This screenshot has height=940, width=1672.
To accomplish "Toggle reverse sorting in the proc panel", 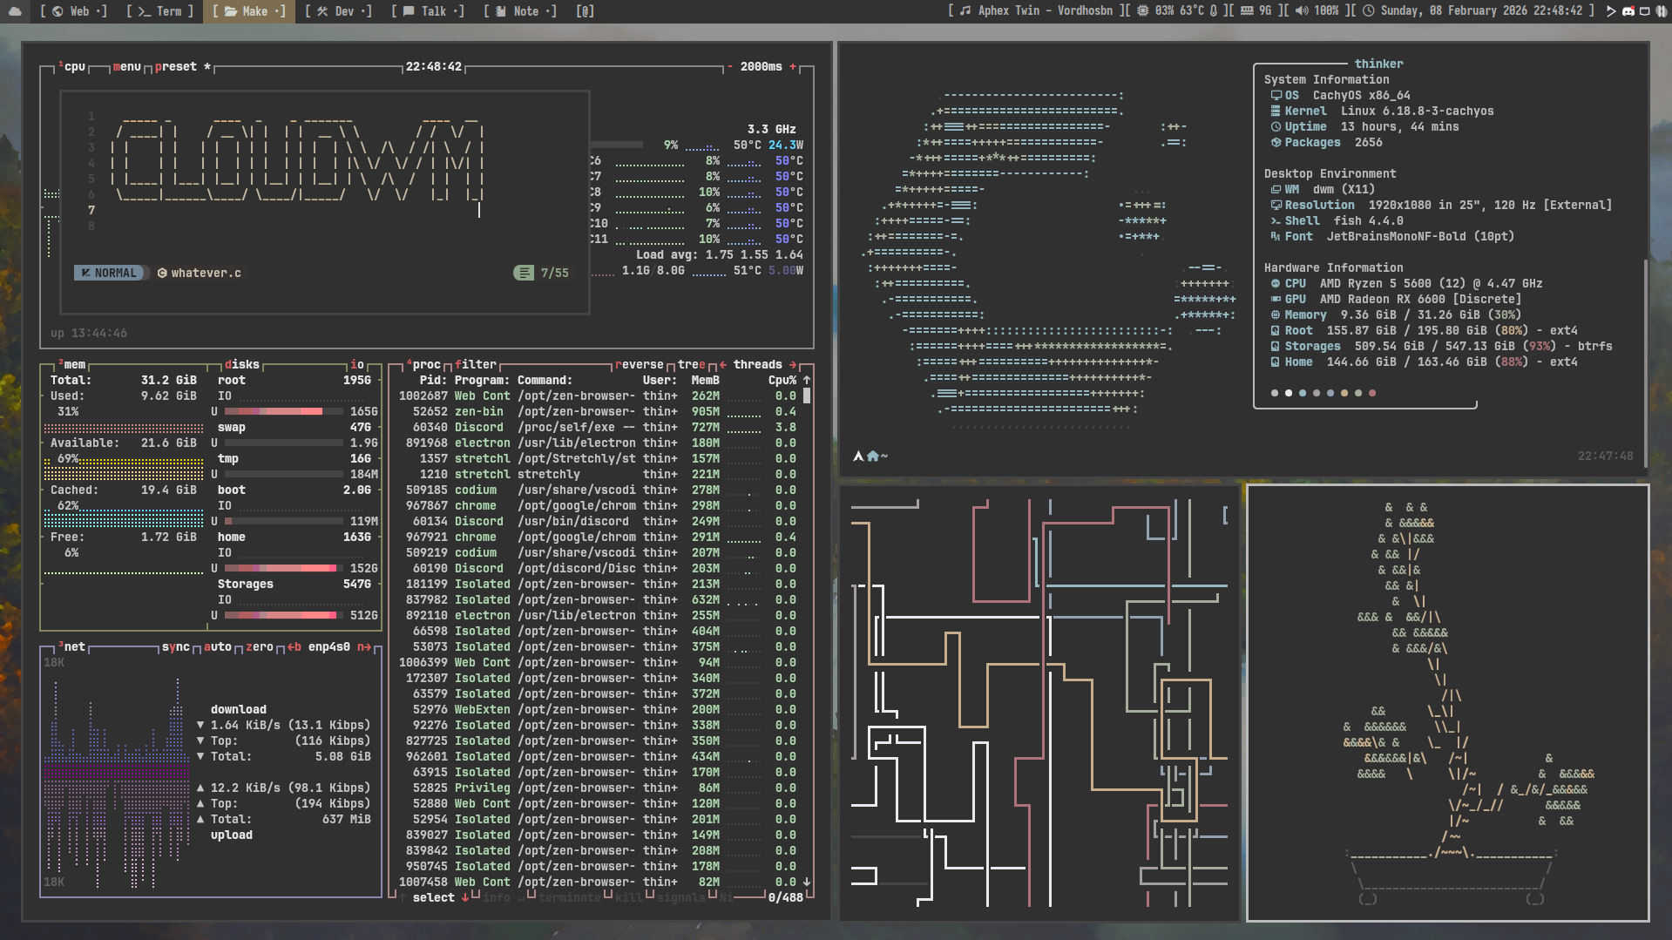I will [640, 364].
